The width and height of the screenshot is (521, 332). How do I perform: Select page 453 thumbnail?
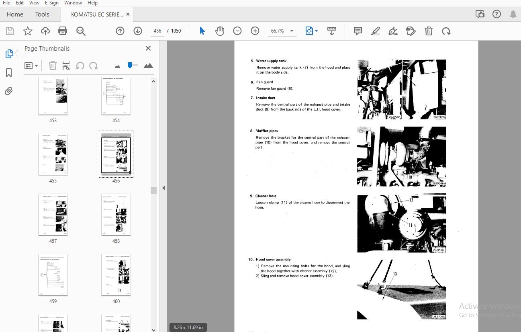(53, 96)
